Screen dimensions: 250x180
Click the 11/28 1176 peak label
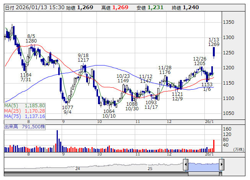click(x=165, y=70)
